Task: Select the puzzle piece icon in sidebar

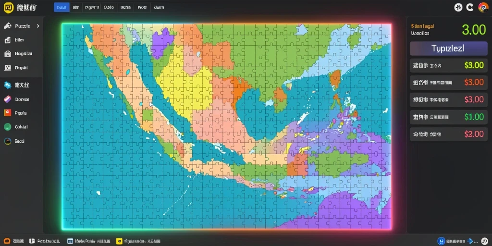Action: (8, 26)
